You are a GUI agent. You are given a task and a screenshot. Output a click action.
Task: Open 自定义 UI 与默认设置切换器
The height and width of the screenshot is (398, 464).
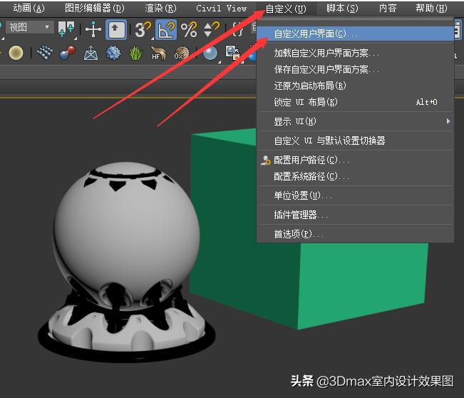[355, 141]
